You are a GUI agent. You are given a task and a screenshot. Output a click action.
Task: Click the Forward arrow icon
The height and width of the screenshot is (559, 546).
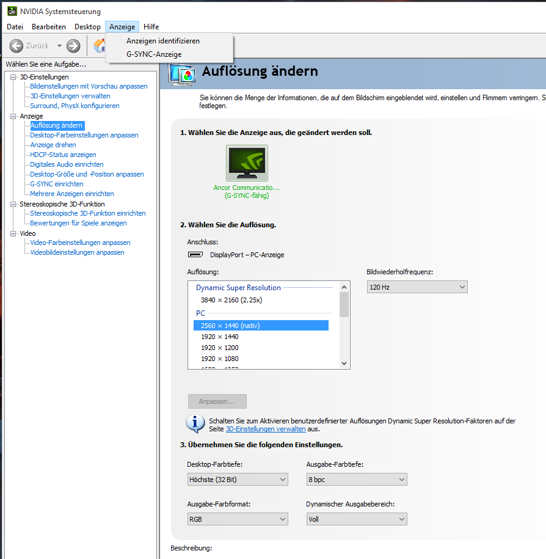pos(73,46)
